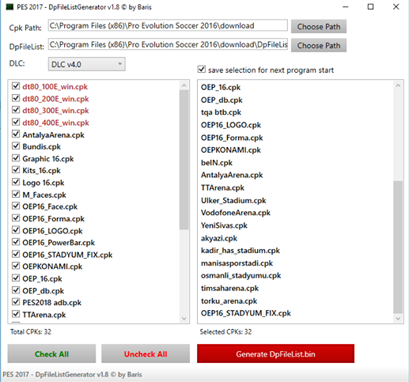Toggle OEP16_STADYUM_FIX.cpk checkbox in left list
The image size is (409, 382).
pyautogui.click(x=16, y=254)
